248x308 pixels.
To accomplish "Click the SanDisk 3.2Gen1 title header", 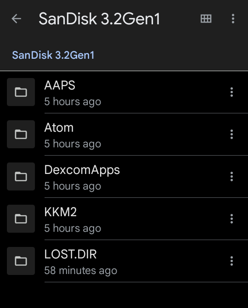I will pyautogui.click(x=100, y=19).
